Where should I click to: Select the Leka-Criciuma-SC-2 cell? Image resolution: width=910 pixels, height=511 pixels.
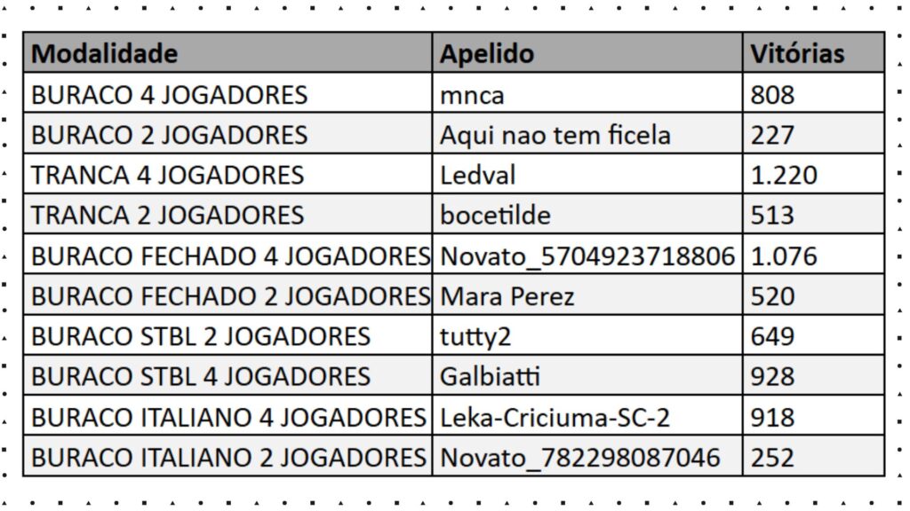click(x=555, y=417)
